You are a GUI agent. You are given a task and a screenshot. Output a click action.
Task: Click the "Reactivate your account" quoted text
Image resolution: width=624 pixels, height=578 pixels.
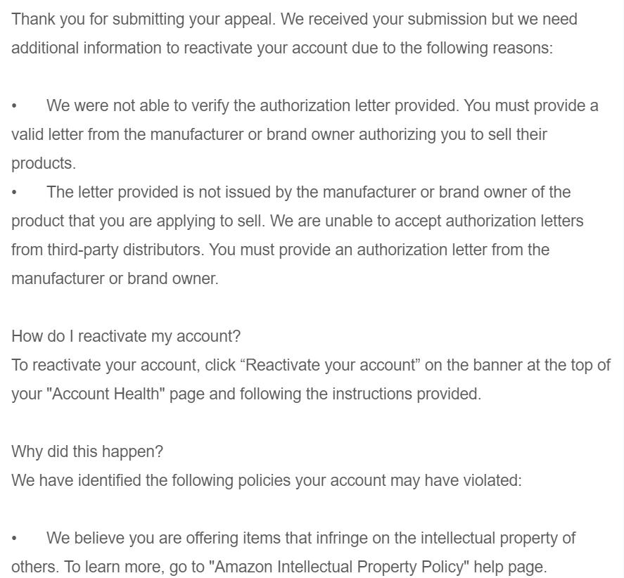pyautogui.click(x=329, y=366)
